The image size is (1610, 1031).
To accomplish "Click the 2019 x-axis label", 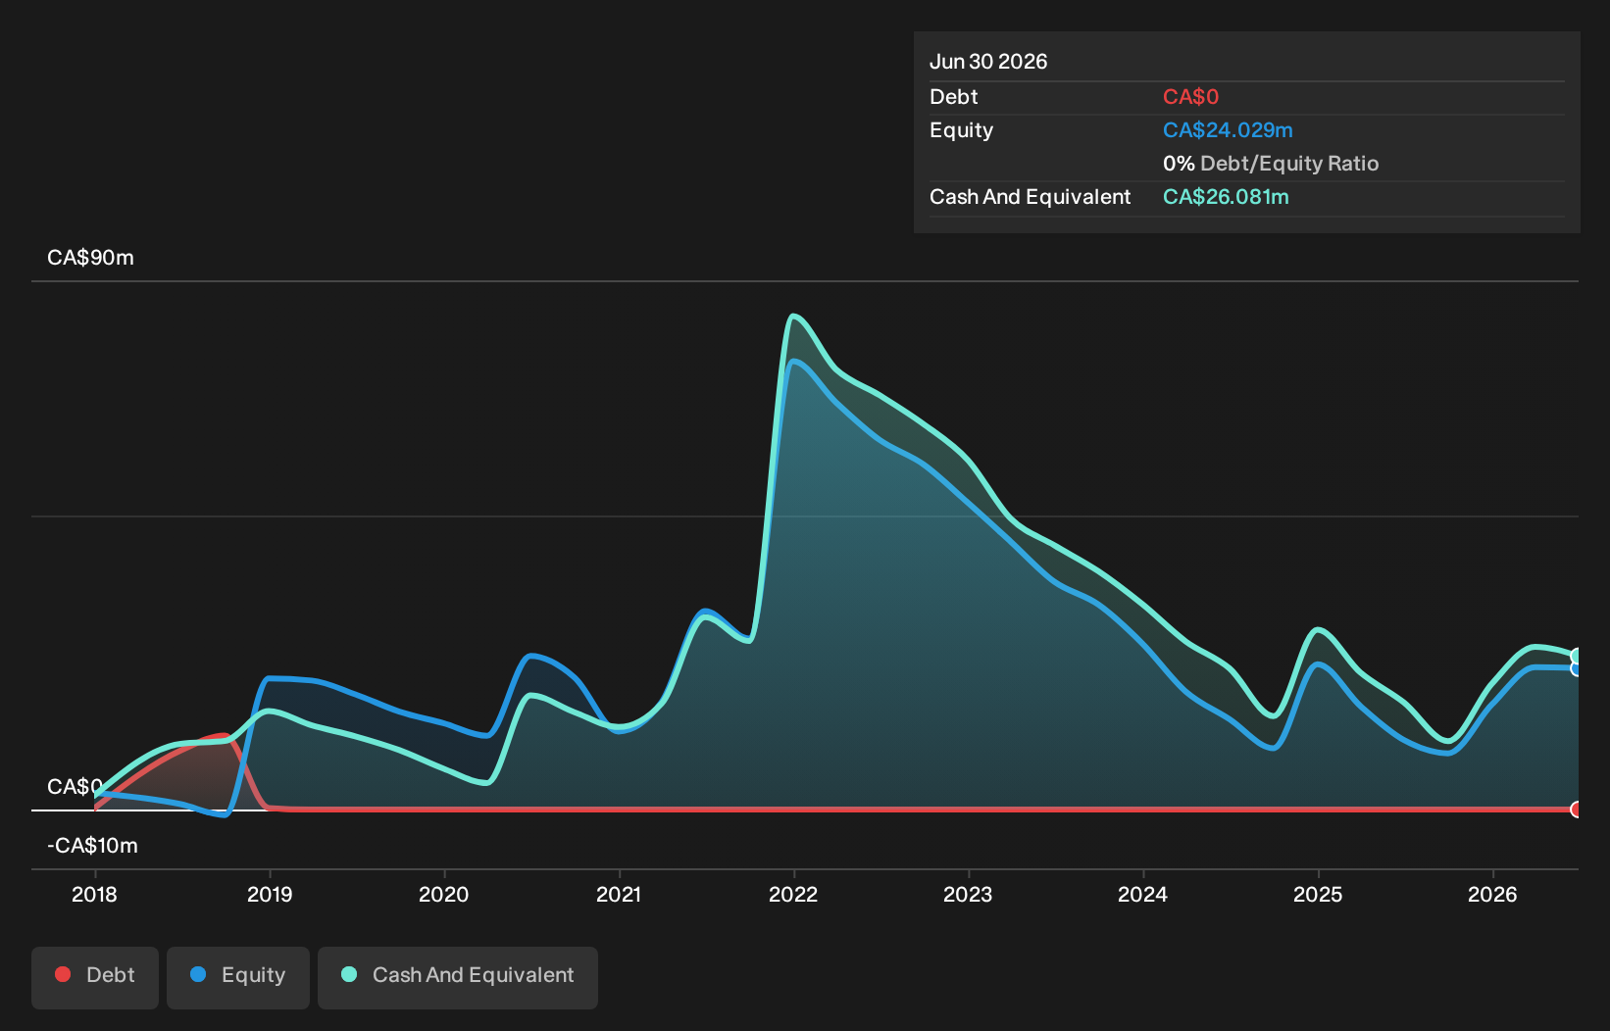I will point(270,895).
